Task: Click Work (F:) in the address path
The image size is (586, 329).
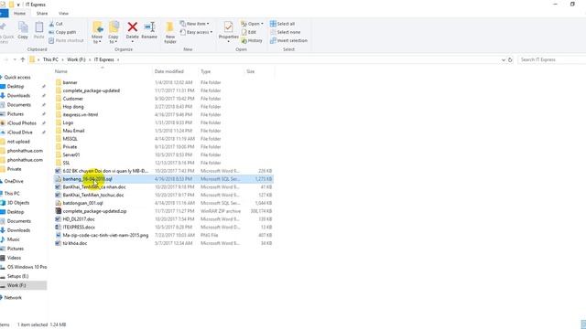Action: pos(76,59)
